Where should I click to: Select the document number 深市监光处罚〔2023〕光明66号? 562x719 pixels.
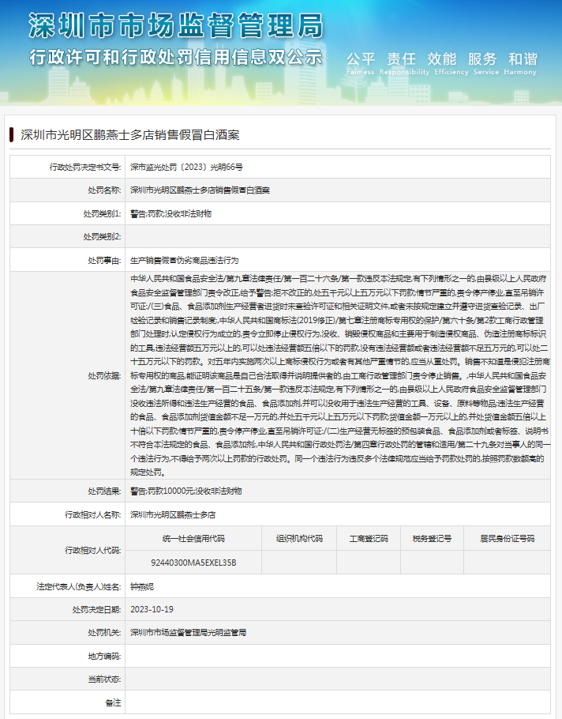186,167
